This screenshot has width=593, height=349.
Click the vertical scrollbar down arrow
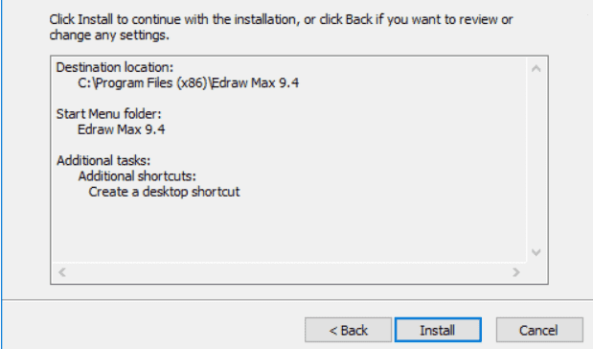click(536, 252)
